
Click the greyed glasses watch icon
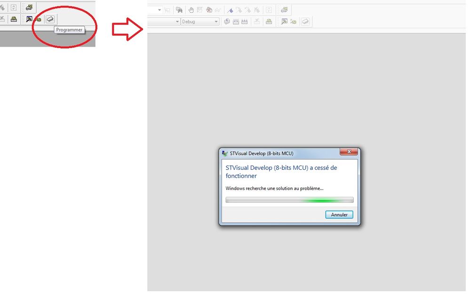tap(218, 10)
